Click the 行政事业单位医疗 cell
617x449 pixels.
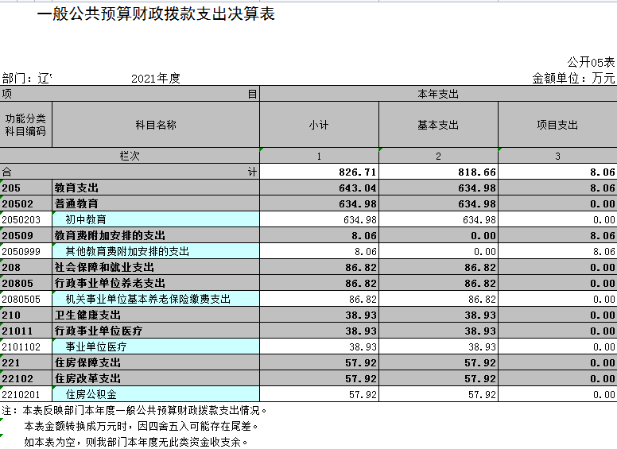pos(156,331)
